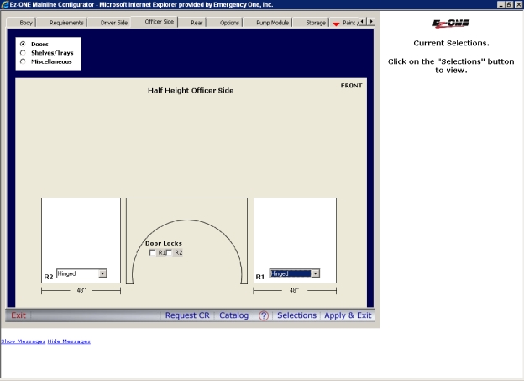Click the red arrow icon on Paint tab

(x=336, y=24)
